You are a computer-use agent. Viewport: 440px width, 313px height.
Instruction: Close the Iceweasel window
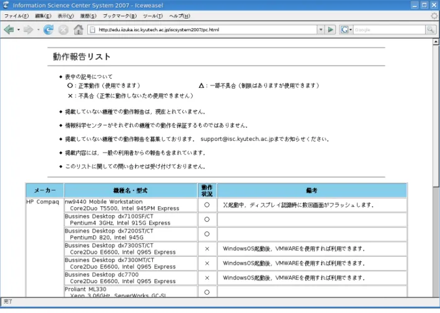tap(434, 5)
